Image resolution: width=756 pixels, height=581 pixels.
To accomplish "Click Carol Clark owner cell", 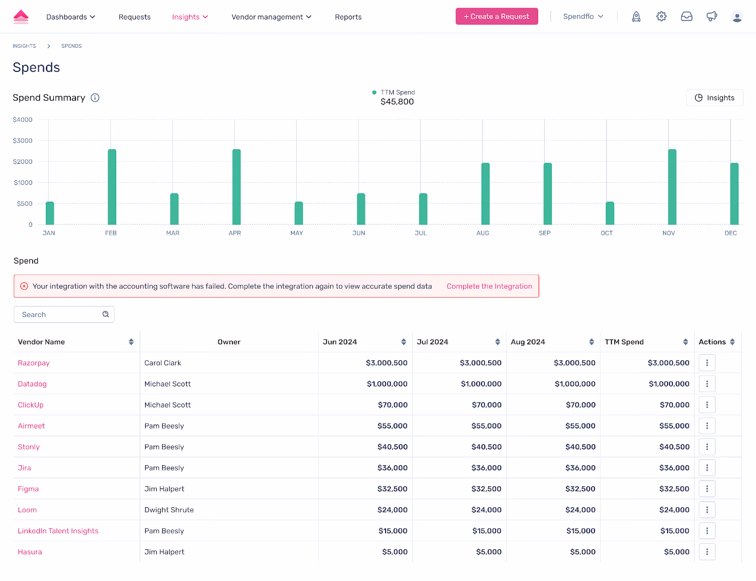I will [x=229, y=363].
